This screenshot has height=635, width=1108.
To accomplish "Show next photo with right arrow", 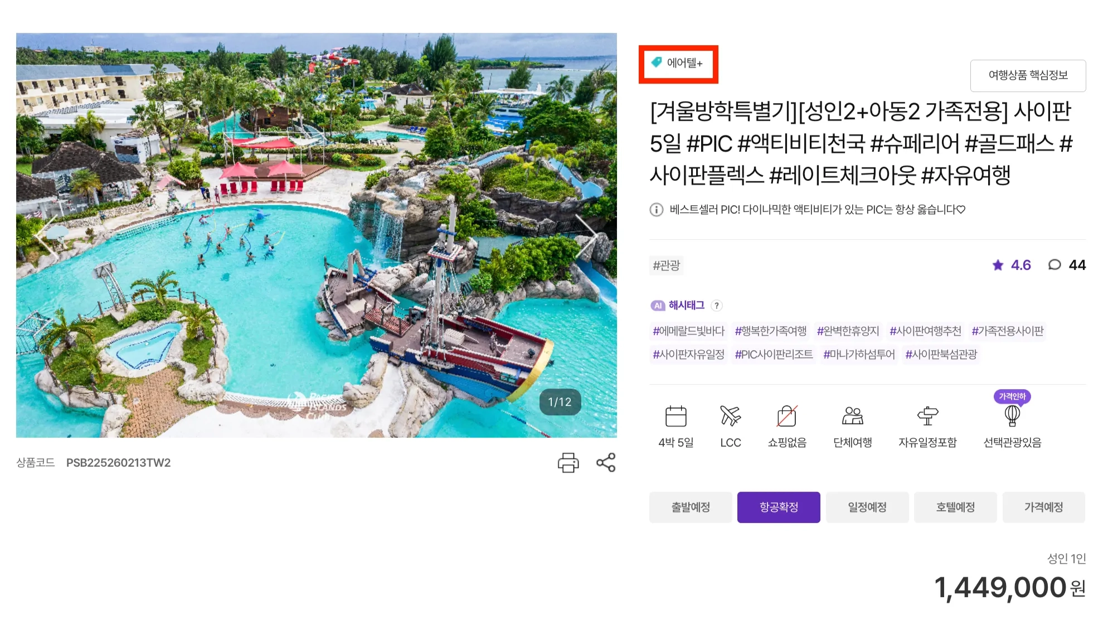I will [x=587, y=236].
